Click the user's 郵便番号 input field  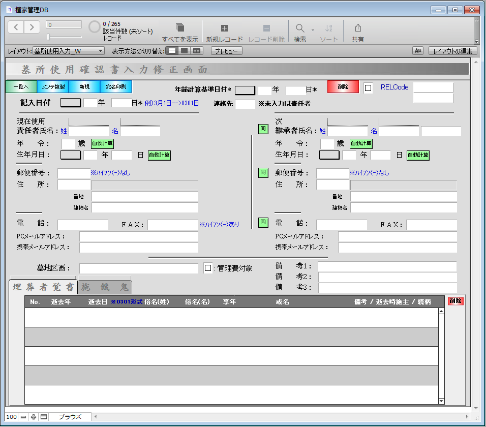(74, 173)
